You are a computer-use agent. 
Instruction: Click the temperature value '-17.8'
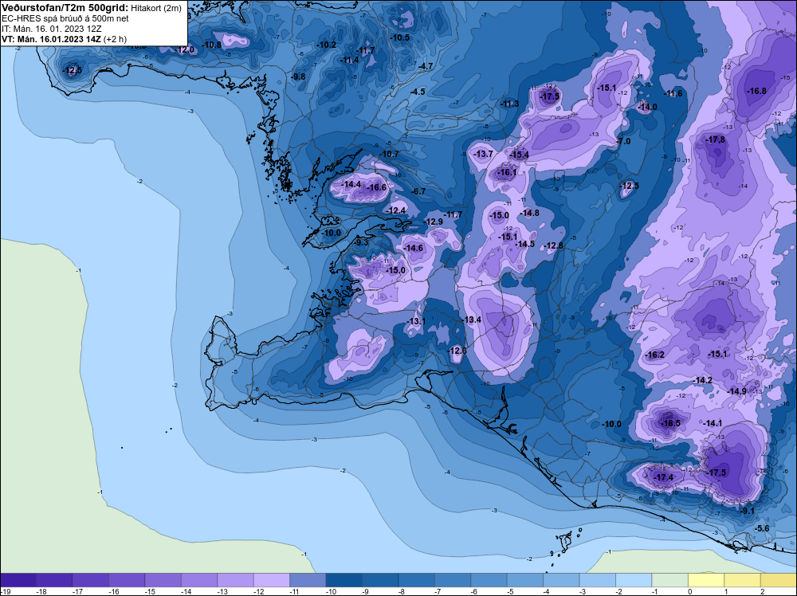715,139
